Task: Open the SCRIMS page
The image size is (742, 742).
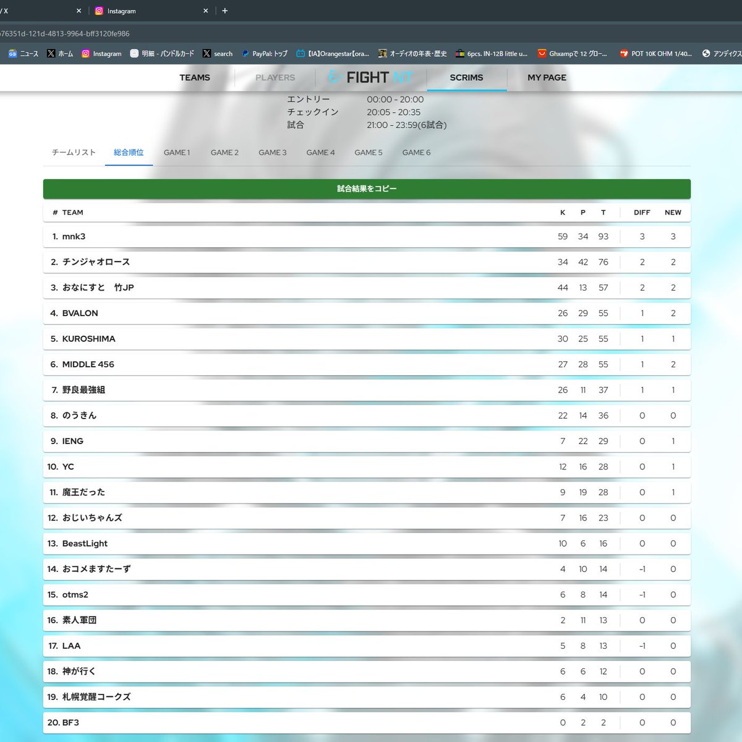Action: 466,77
